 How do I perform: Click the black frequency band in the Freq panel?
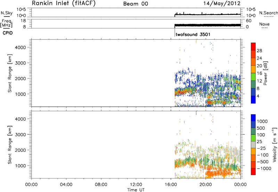tap(207, 25)
